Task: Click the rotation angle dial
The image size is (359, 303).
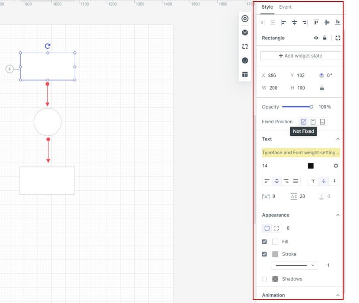Action: [x=321, y=75]
